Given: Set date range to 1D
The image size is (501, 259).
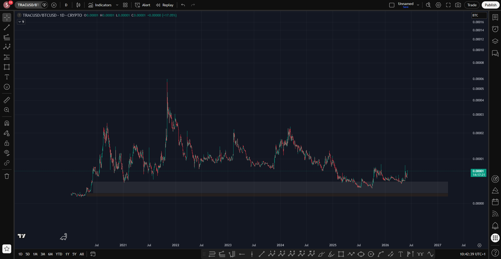Looking at the screenshot, I should (x=20, y=254).
